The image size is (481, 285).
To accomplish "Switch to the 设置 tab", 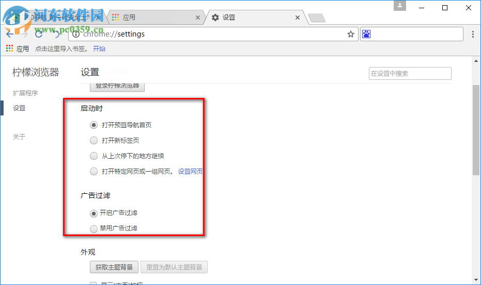I will (256, 18).
